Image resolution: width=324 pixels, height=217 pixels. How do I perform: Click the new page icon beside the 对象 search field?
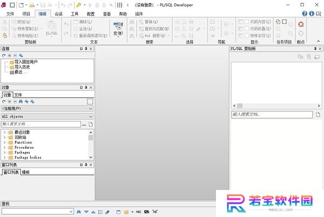click(x=91, y=124)
